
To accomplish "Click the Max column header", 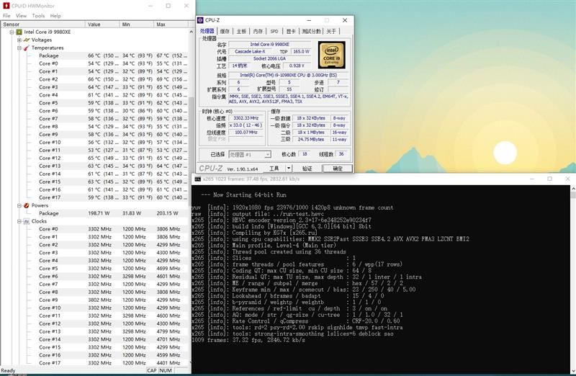I will click(171, 24).
